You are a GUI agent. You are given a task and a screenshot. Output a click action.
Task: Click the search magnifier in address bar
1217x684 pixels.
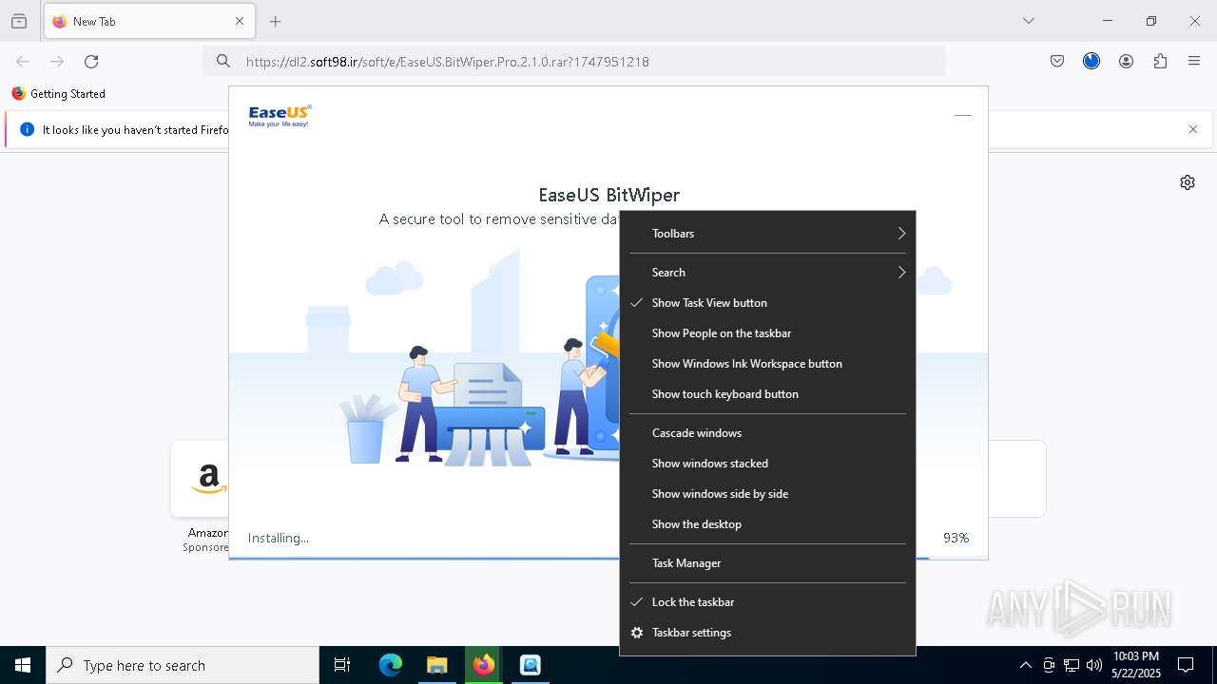tap(223, 62)
